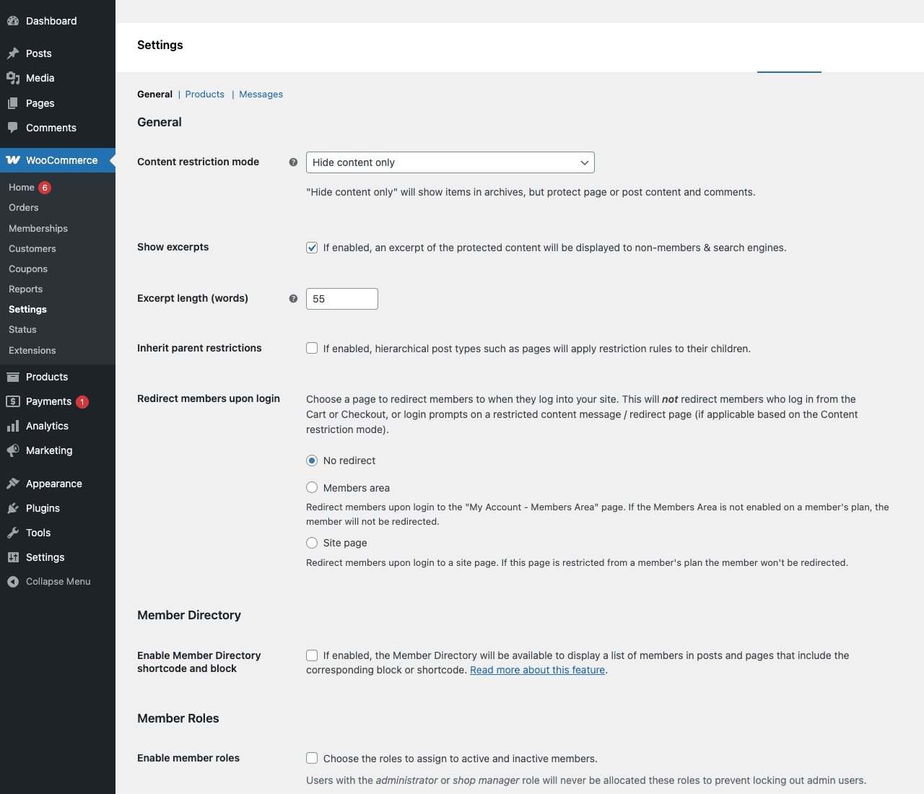Go to Posts menu label

click(39, 53)
